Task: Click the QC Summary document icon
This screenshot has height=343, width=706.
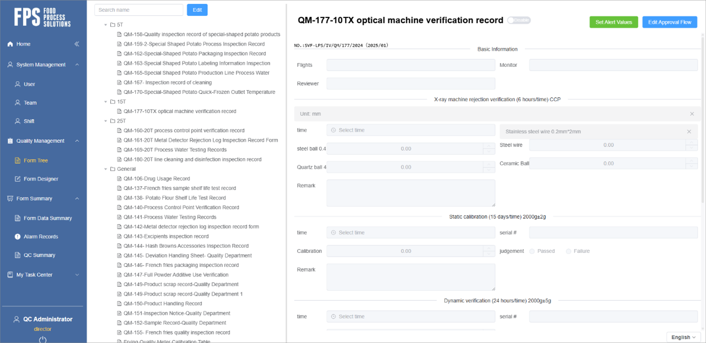Action: tap(18, 255)
